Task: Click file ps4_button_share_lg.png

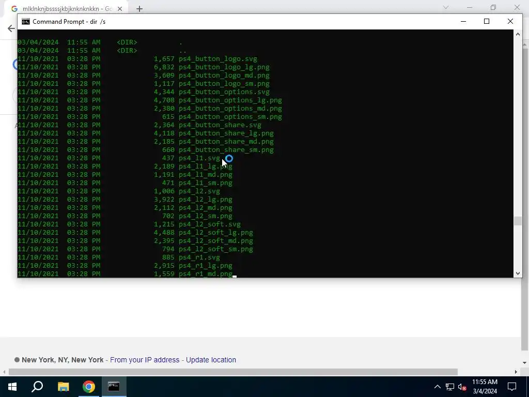Action: [226, 133]
